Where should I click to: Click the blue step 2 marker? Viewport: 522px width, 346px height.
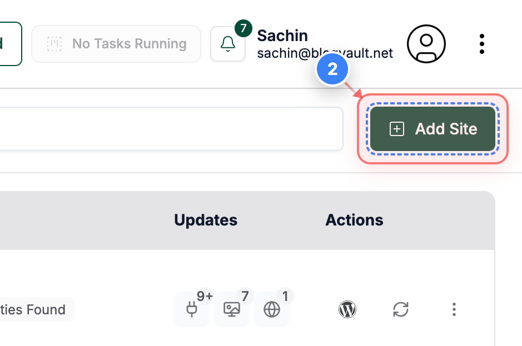click(332, 69)
